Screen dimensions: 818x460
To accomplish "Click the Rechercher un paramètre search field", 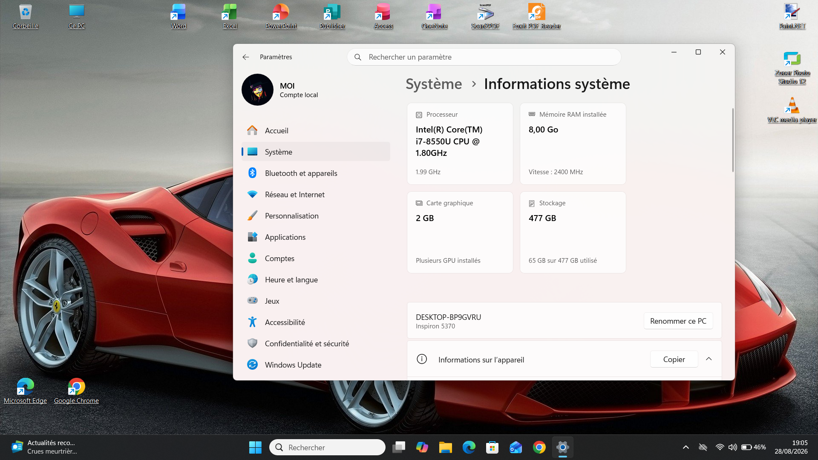I will point(484,57).
